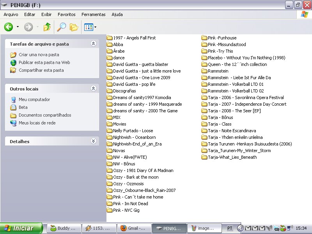Open Meus locais de rede

[37, 123]
